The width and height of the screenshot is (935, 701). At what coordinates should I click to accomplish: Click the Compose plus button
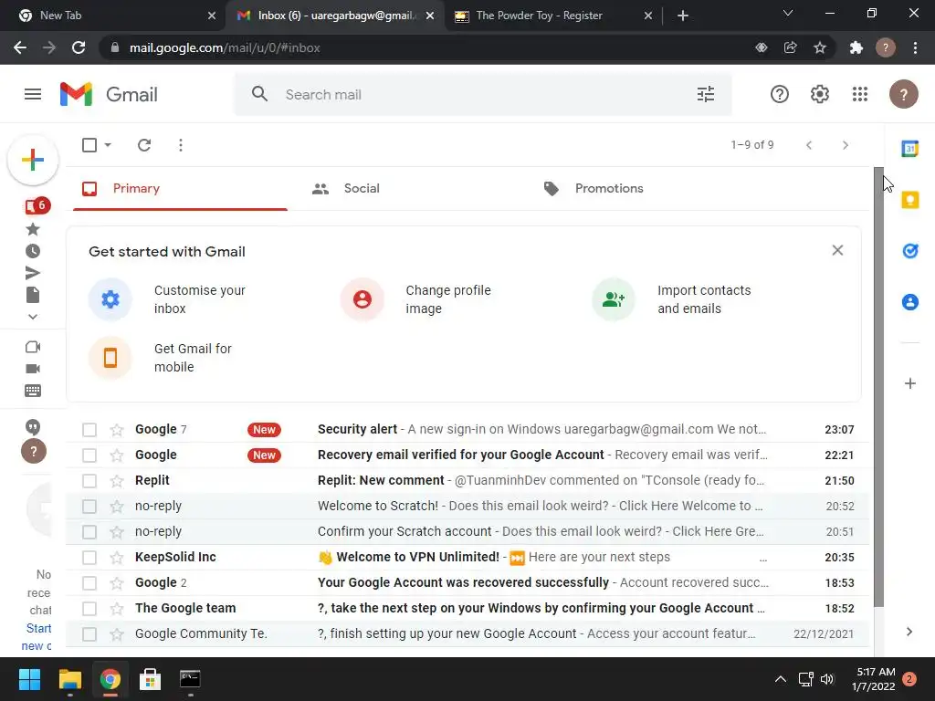[x=33, y=160]
